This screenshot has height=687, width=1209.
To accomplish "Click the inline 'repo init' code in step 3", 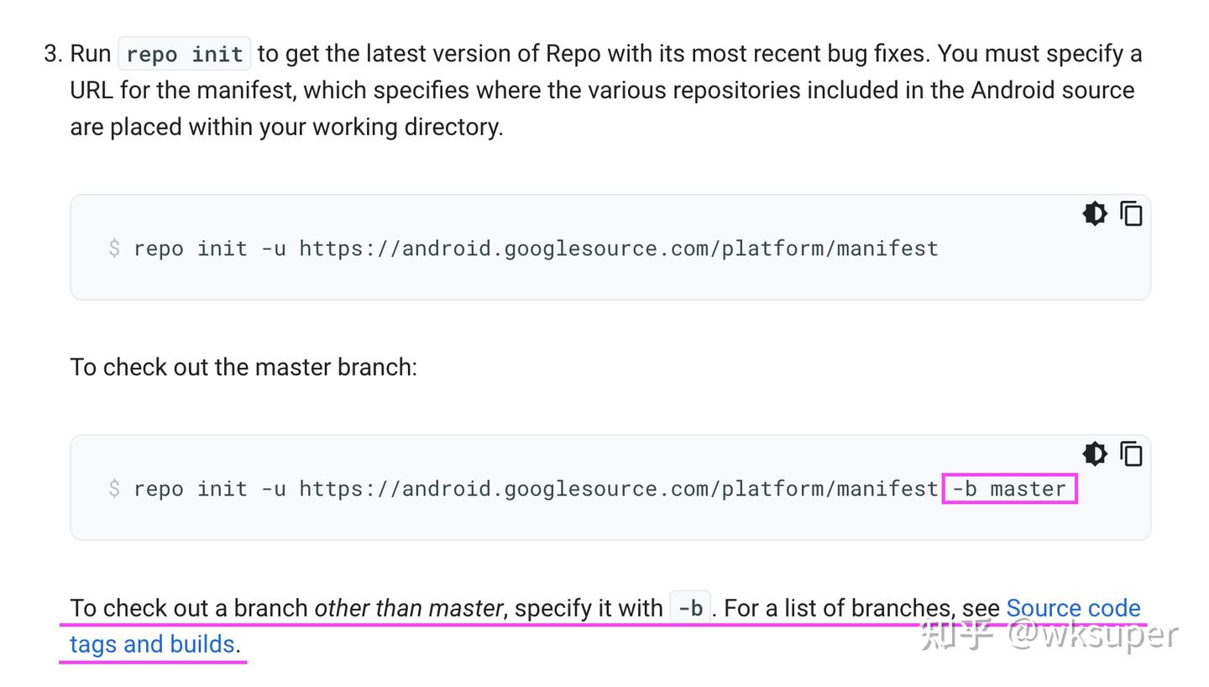I will (185, 54).
